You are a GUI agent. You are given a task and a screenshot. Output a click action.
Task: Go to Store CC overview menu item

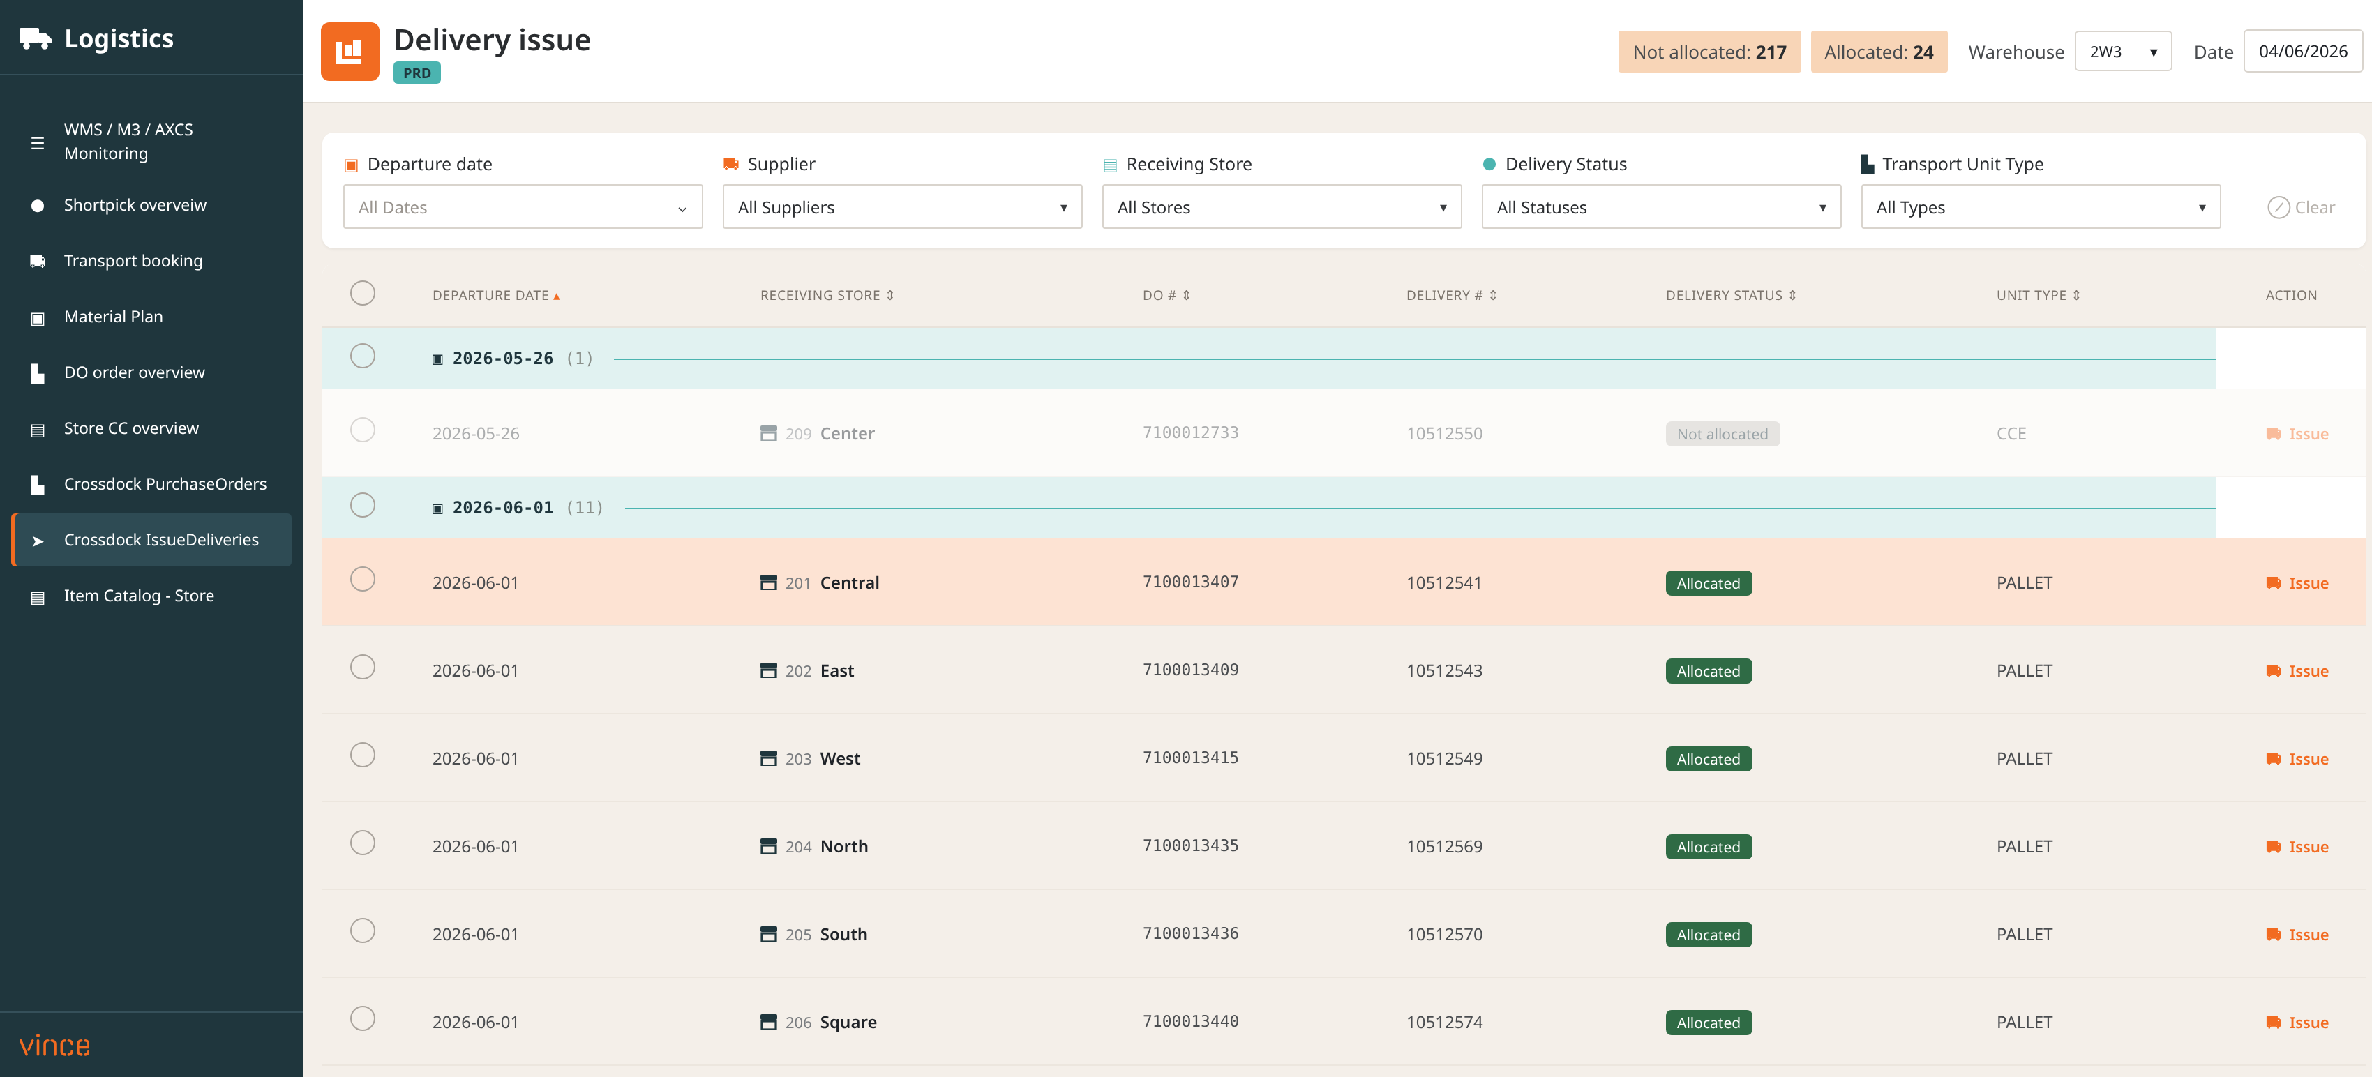151,429
